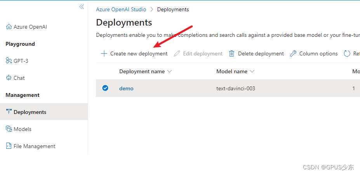The height and width of the screenshot is (174, 360).
Task: Sort by Deployment name column chevron
Action: pos(169,72)
